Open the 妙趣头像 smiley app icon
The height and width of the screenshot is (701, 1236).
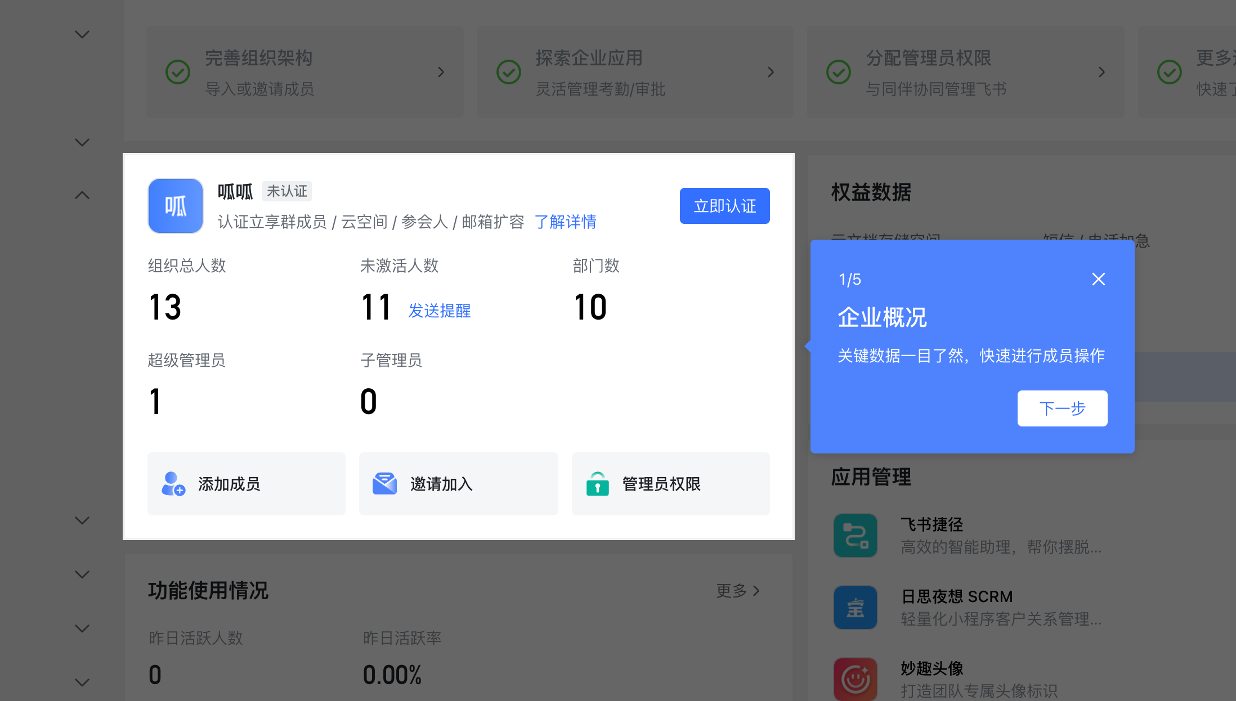coord(855,678)
